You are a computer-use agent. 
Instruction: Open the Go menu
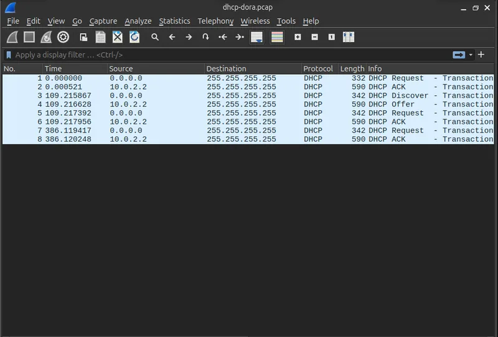(77, 21)
